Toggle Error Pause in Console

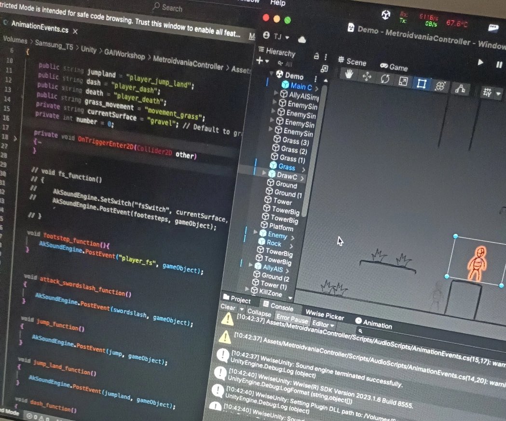(x=292, y=318)
